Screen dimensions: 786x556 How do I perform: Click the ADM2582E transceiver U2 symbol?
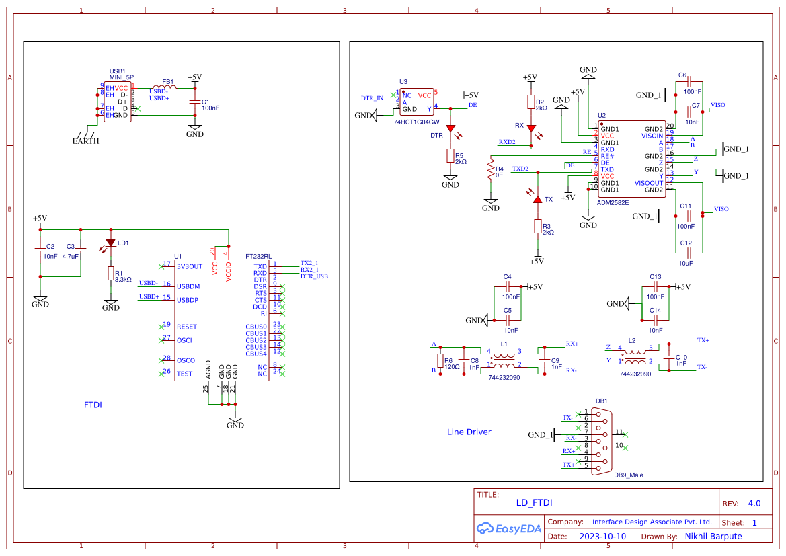(631, 159)
